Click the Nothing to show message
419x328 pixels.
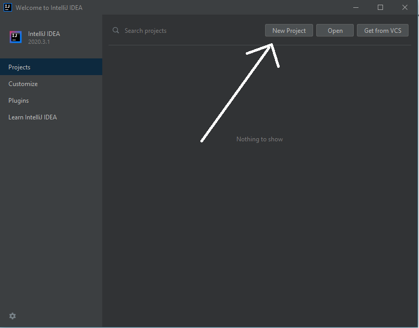[x=259, y=139]
